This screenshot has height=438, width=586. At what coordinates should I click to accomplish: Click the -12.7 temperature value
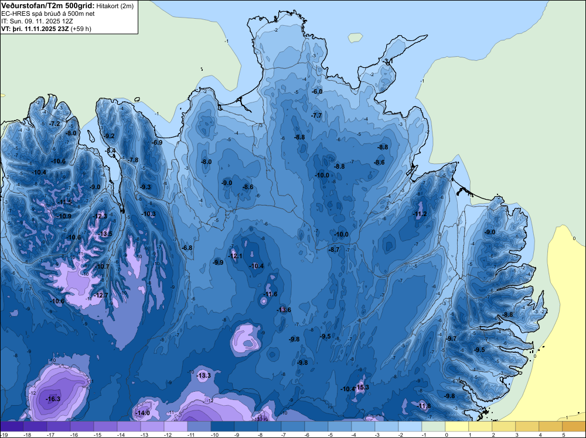101,295
